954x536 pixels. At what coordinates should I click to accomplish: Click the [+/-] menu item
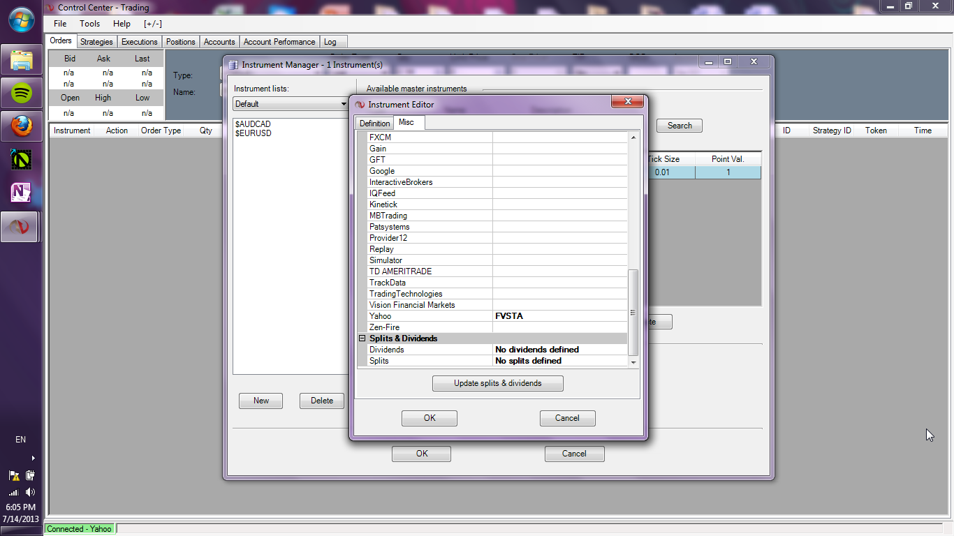click(x=153, y=24)
